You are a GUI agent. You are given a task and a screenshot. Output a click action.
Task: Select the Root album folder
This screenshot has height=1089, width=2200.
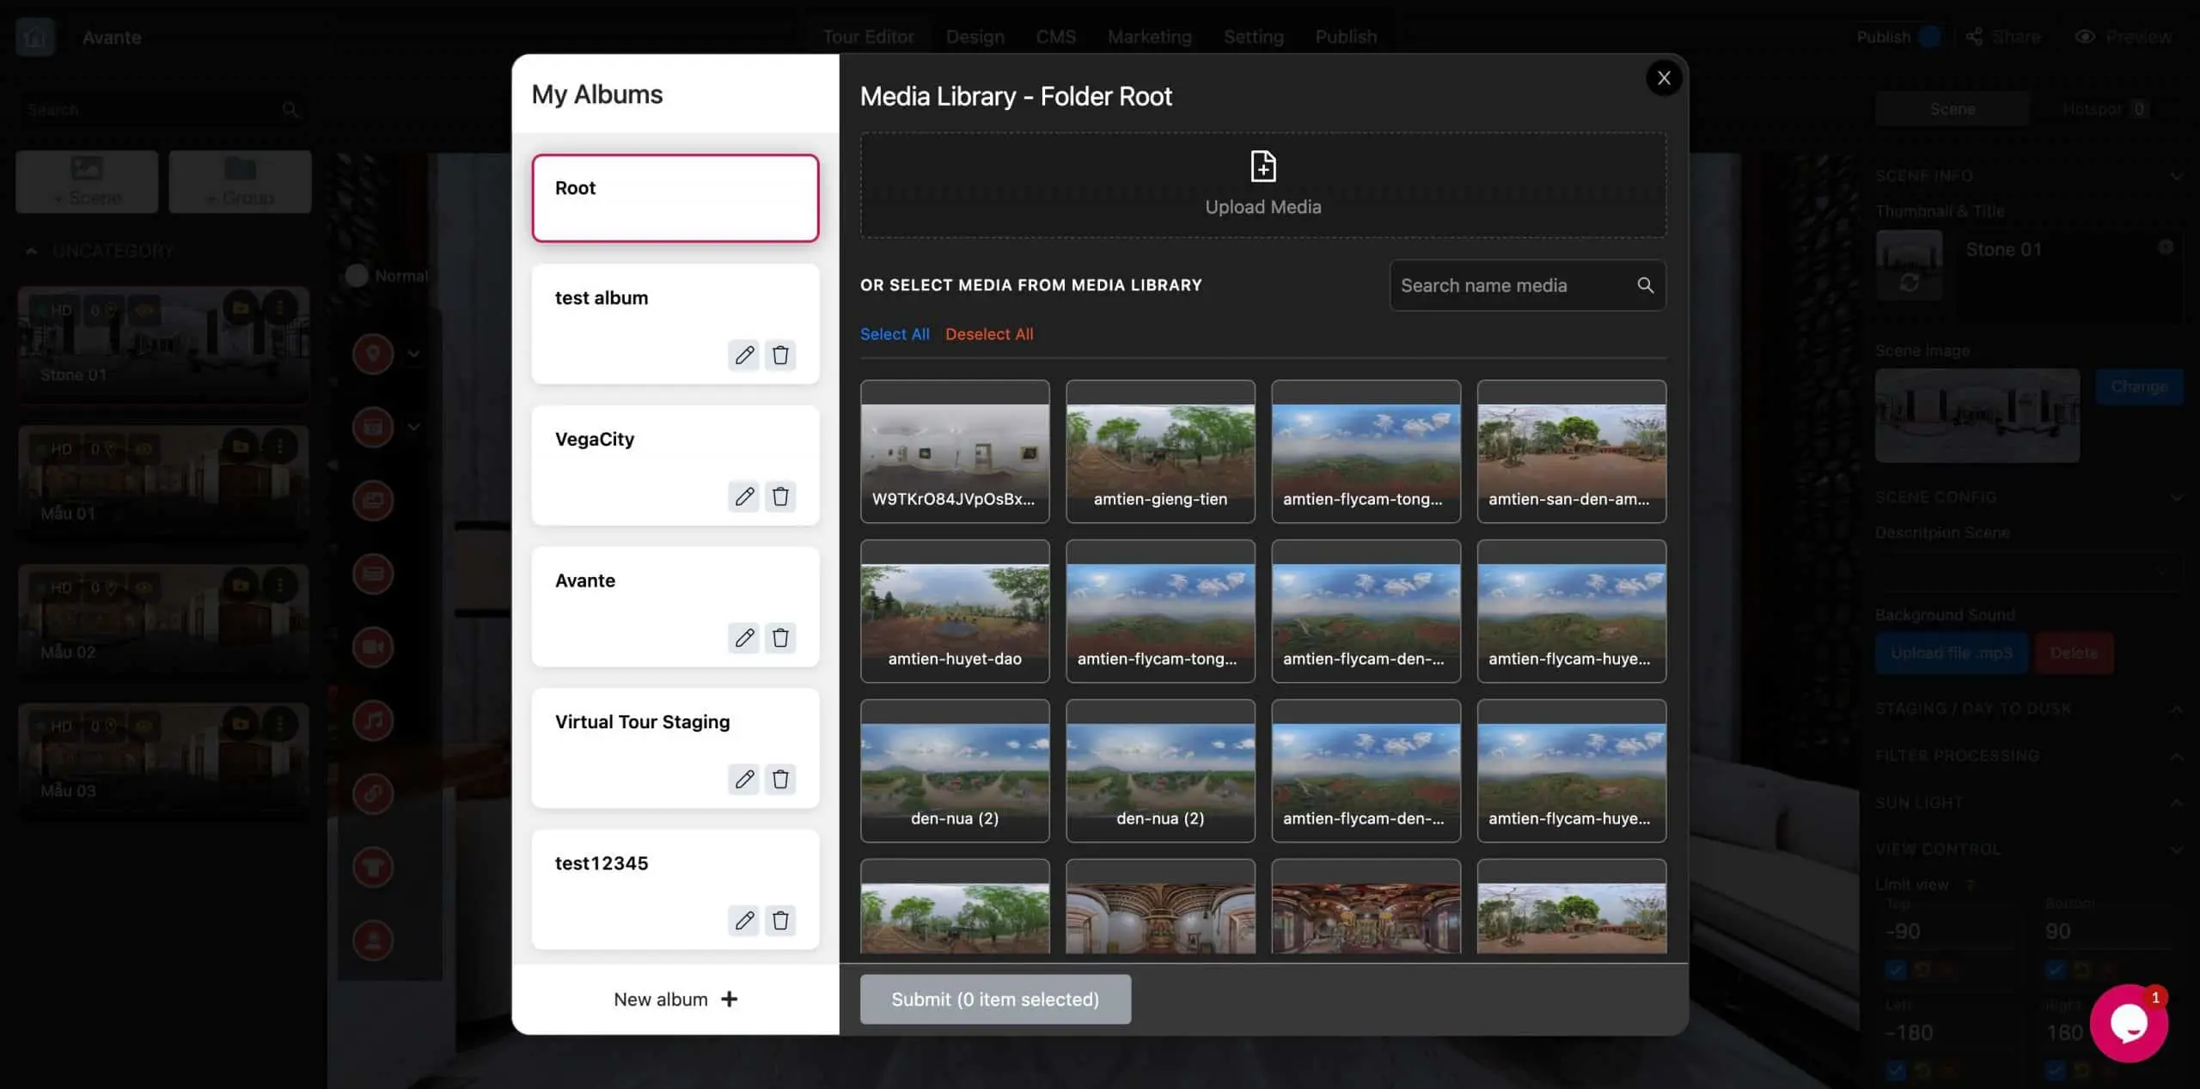coord(675,198)
